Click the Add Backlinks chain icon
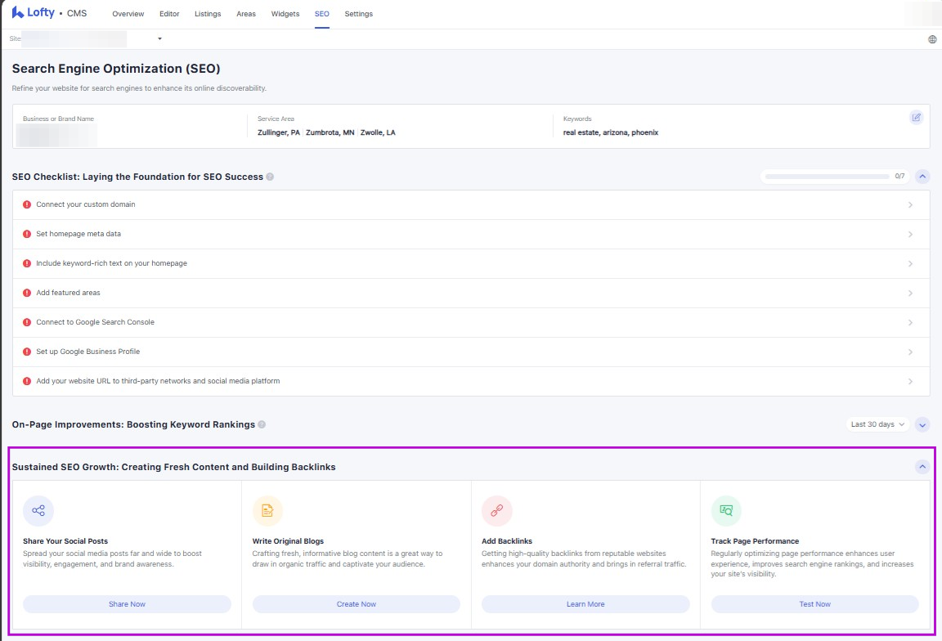This screenshot has width=942, height=641. 496,511
